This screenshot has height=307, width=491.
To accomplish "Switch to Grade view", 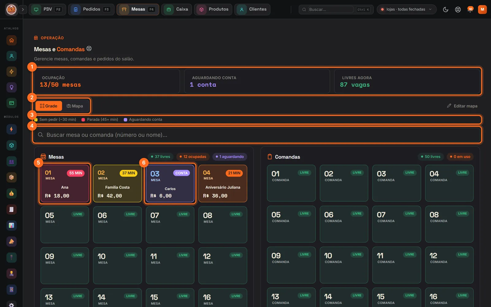I will (48, 106).
